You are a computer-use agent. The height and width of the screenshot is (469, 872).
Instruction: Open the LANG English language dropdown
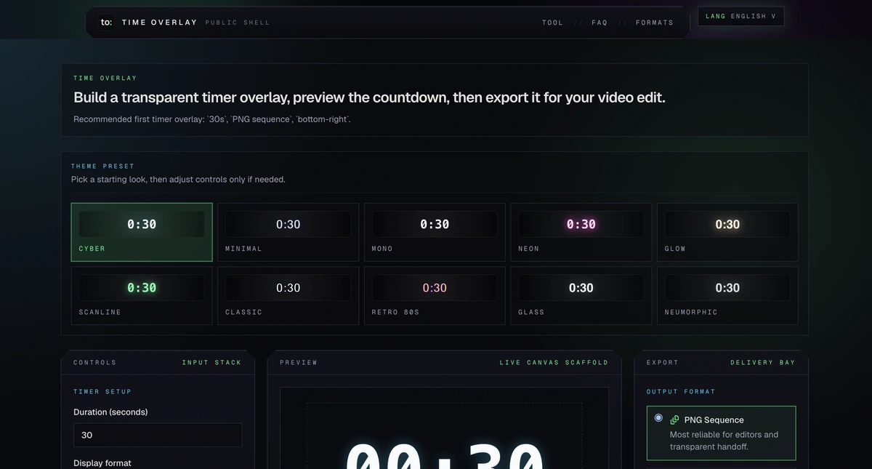tap(740, 16)
